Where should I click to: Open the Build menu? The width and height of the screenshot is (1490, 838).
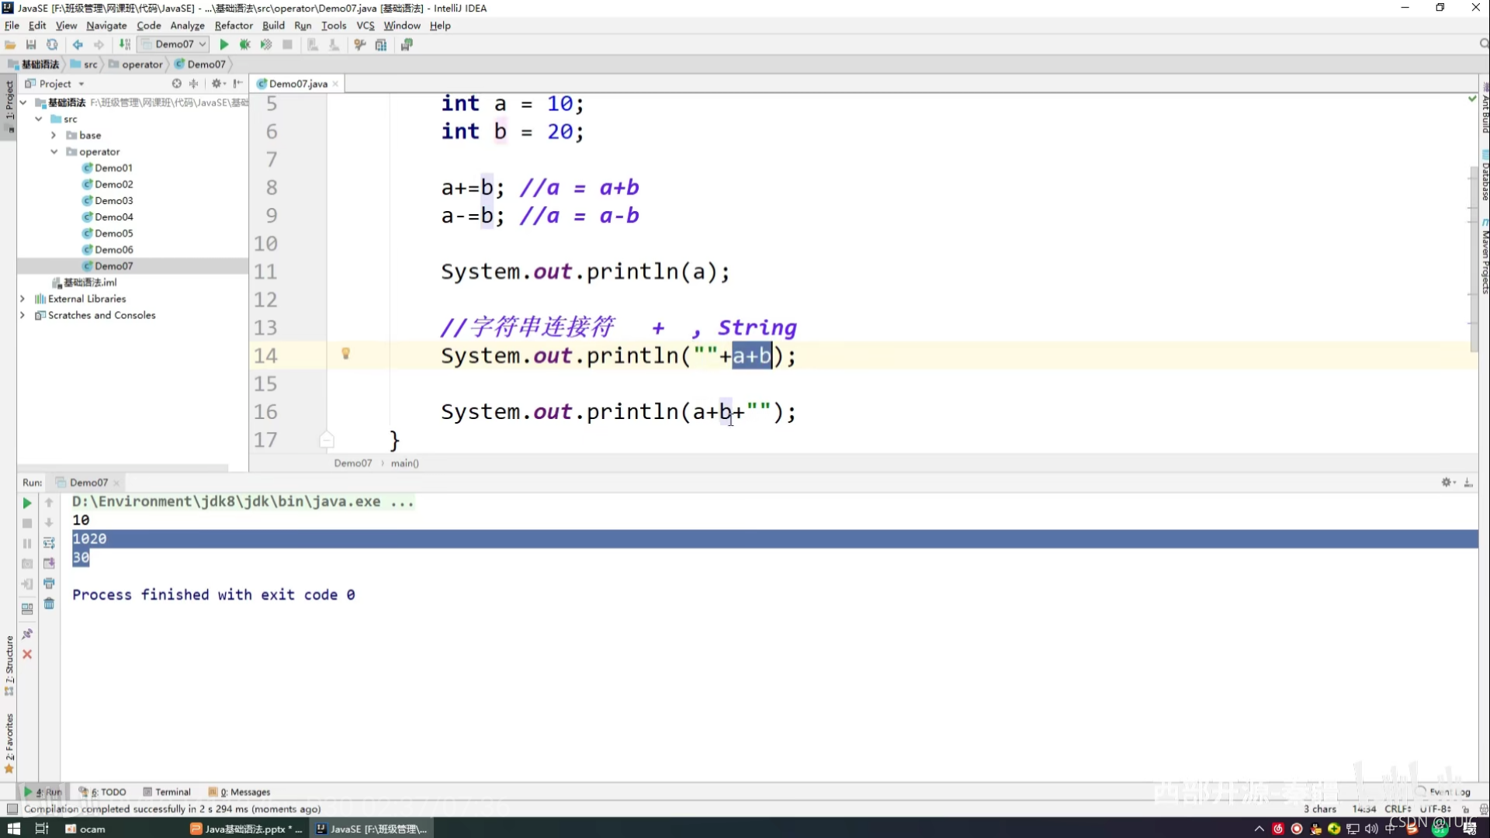[x=273, y=26]
